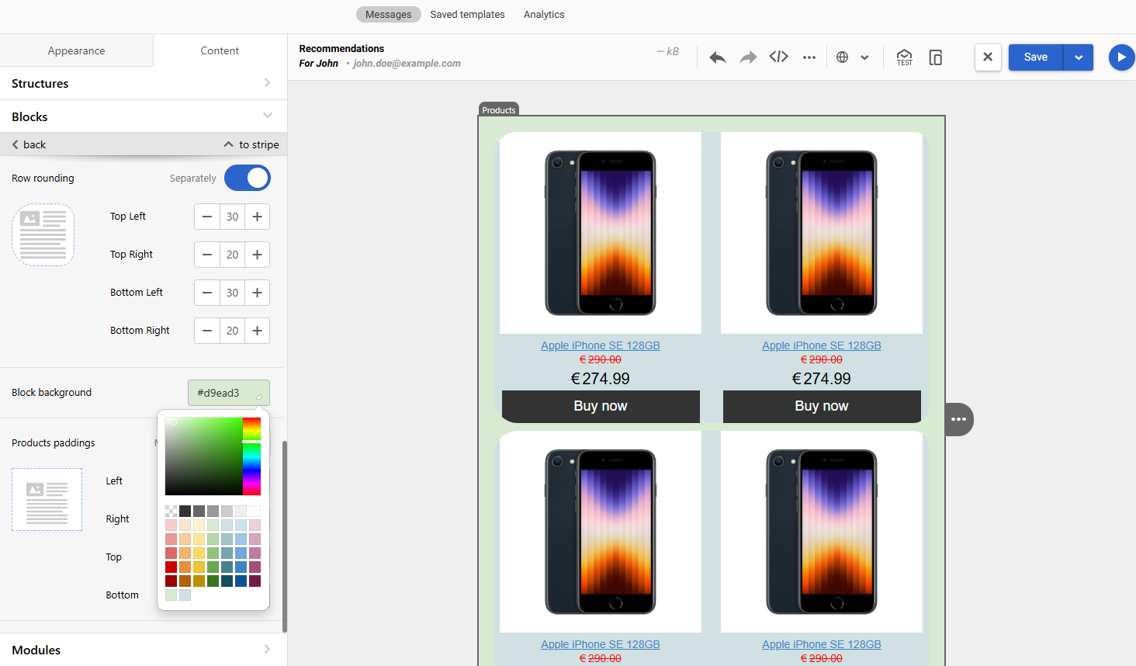1136x666 pixels.
Task: Click the second product's Buy now button
Action: pos(822,406)
